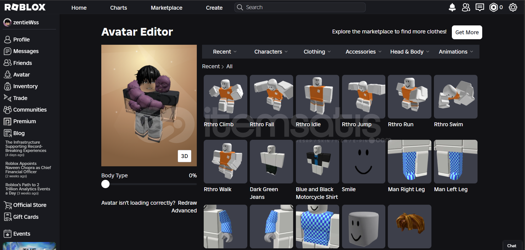Open the friends icon in top bar
The height and width of the screenshot is (250, 525).
[x=466, y=7]
